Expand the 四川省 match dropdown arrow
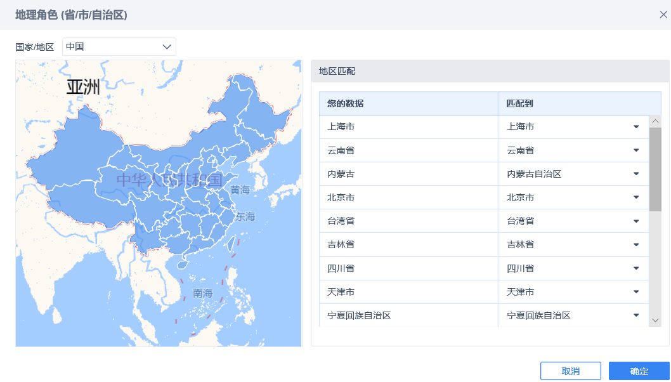This screenshot has height=382, width=671. [x=636, y=268]
